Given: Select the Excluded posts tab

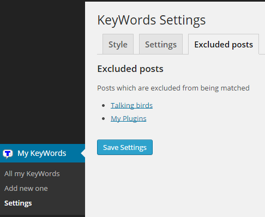Looking at the screenshot, I should point(224,44).
